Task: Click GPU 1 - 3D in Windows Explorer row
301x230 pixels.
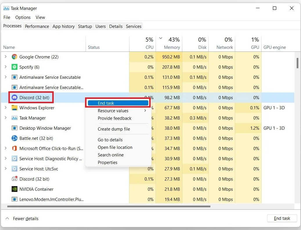Action: click(x=274, y=108)
